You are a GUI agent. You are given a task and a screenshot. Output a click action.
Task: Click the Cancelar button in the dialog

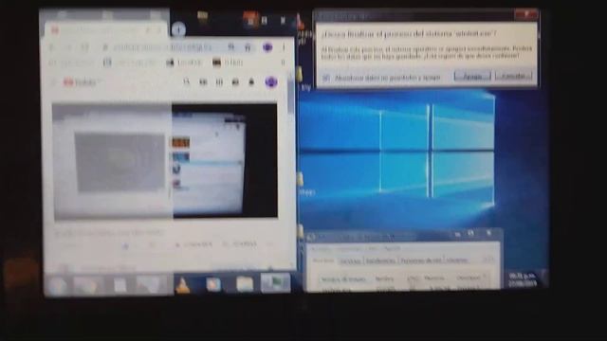pos(514,76)
